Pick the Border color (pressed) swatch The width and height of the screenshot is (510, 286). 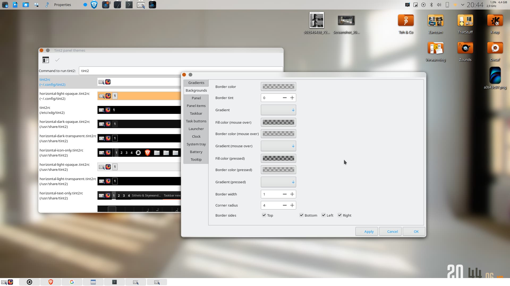278,170
